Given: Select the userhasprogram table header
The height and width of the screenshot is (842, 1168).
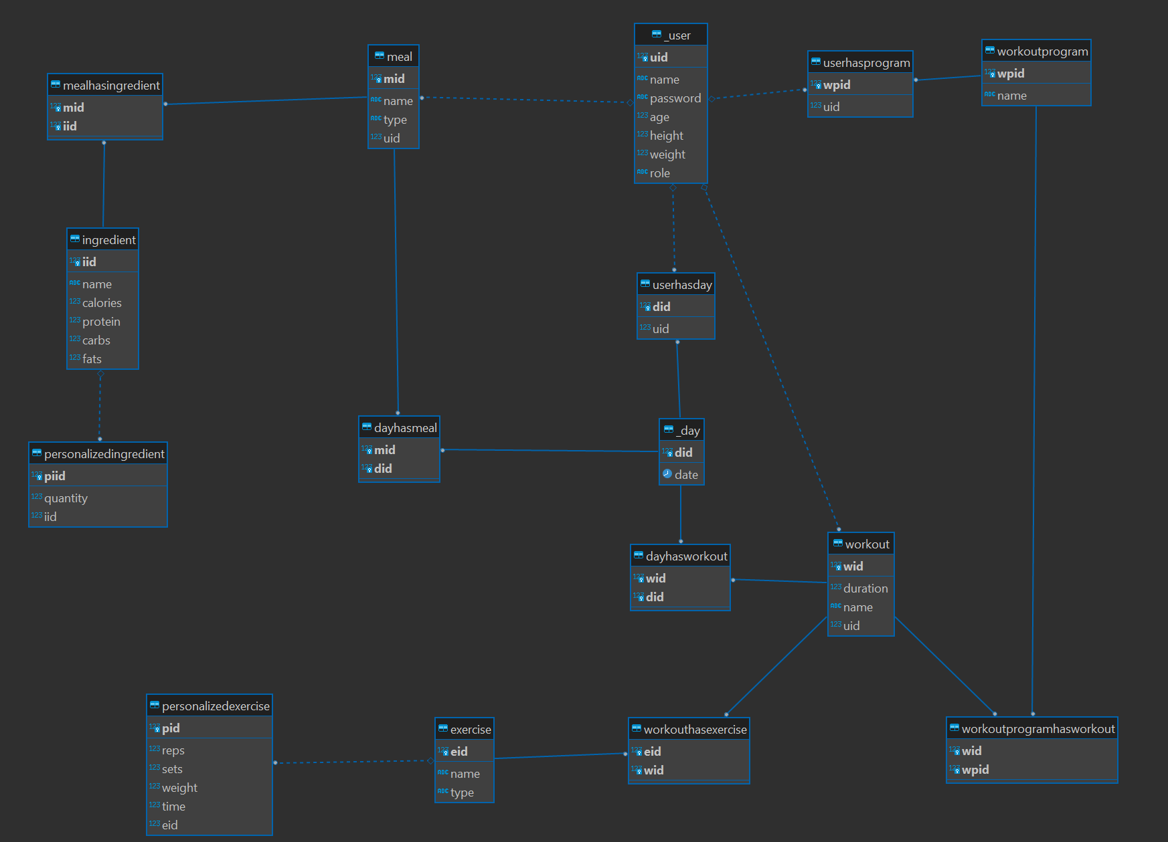Looking at the screenshot, I should tap(866, 63).
